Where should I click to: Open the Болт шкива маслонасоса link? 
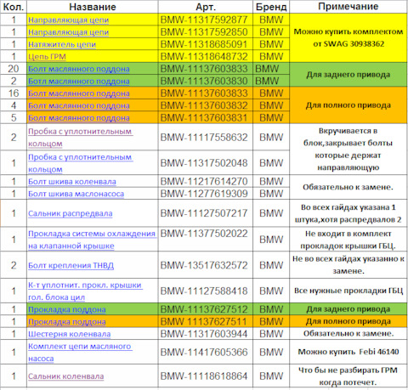pos(76,194)
